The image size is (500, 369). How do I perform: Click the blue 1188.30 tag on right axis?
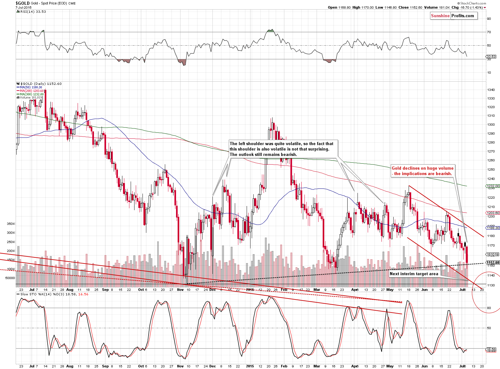(x=493, y=228)
